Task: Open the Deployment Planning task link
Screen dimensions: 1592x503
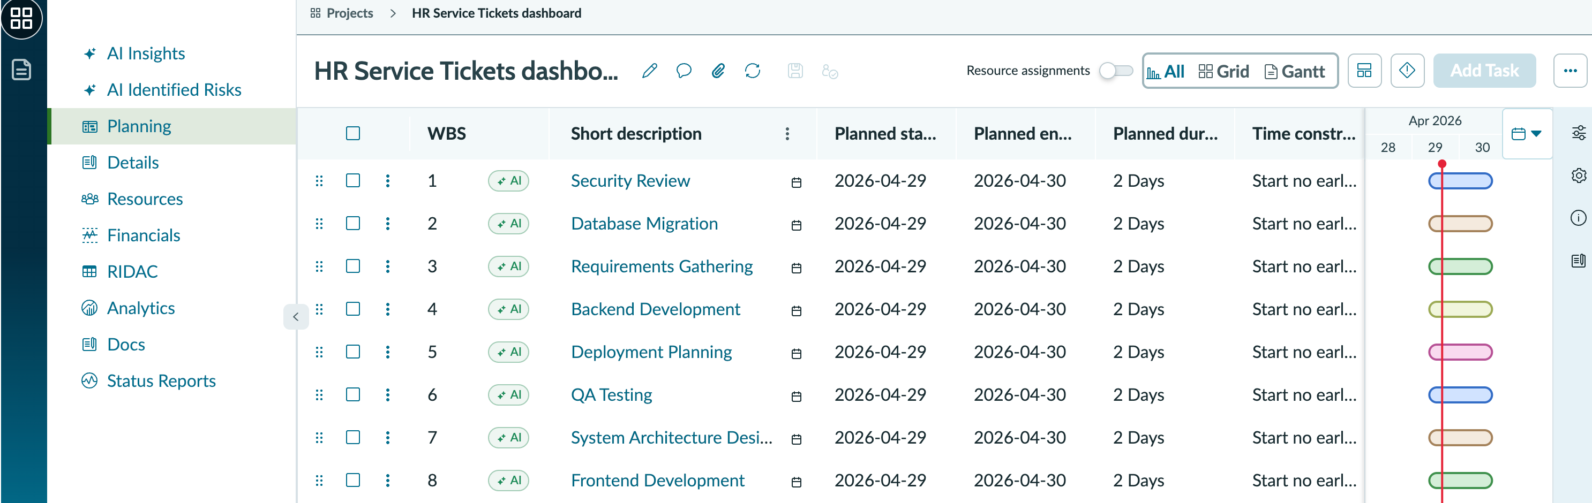Action: tap(651, 352)
